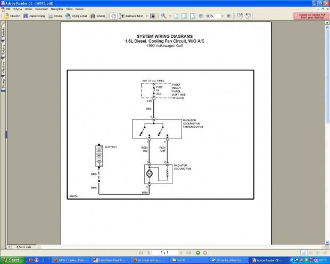
Task: Click the gray next view button
Action: tap(205, 253)
